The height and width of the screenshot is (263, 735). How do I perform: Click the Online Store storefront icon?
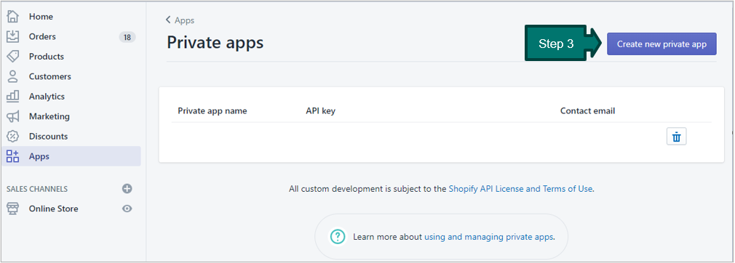(x=12, y=209)
